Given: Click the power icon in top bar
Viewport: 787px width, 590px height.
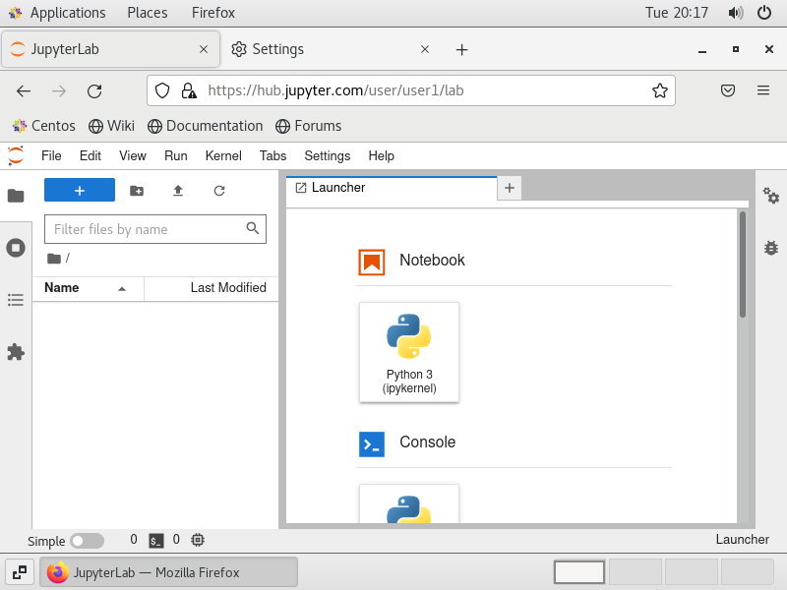Looking at the screenshot, I should pos(764,13).
